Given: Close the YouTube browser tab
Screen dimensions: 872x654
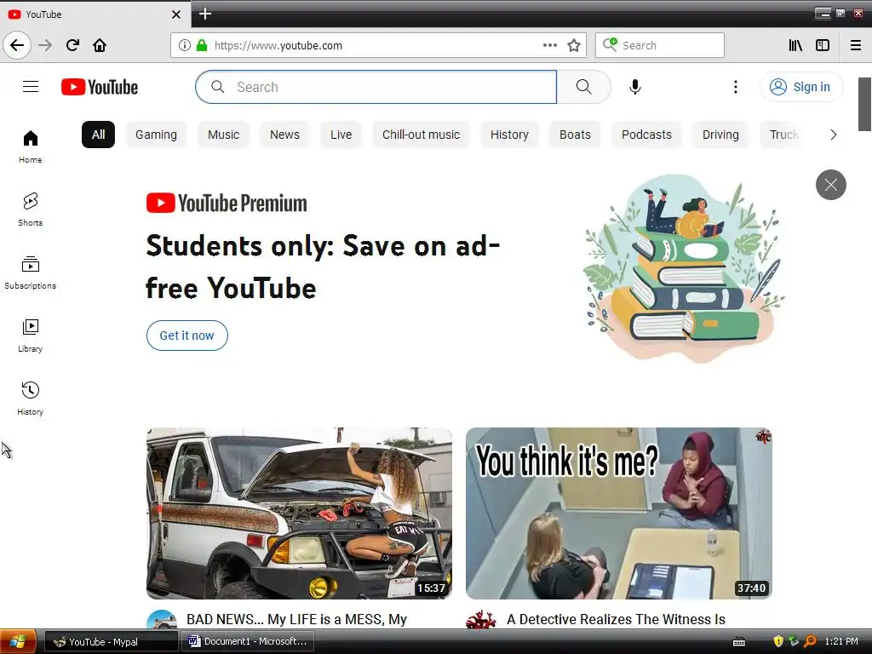Looking at the screenshot, I should point(176,14).
